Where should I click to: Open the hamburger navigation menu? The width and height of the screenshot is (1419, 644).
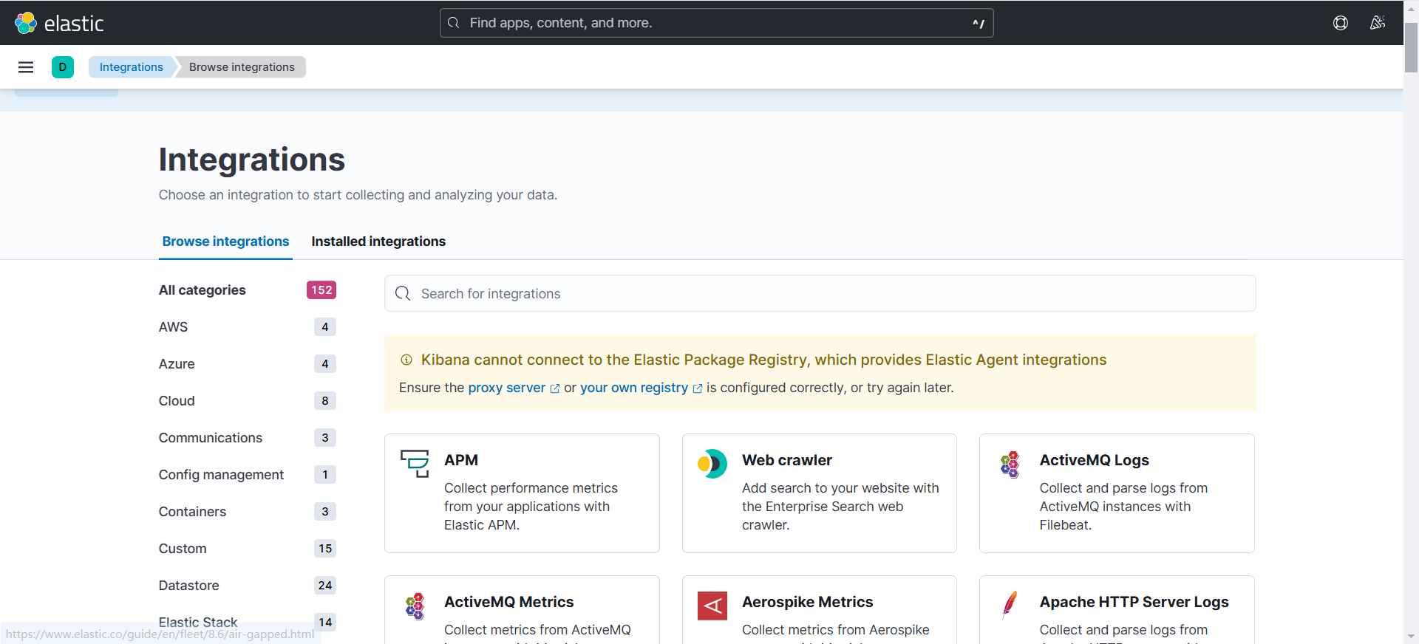[x=26, y=67]
